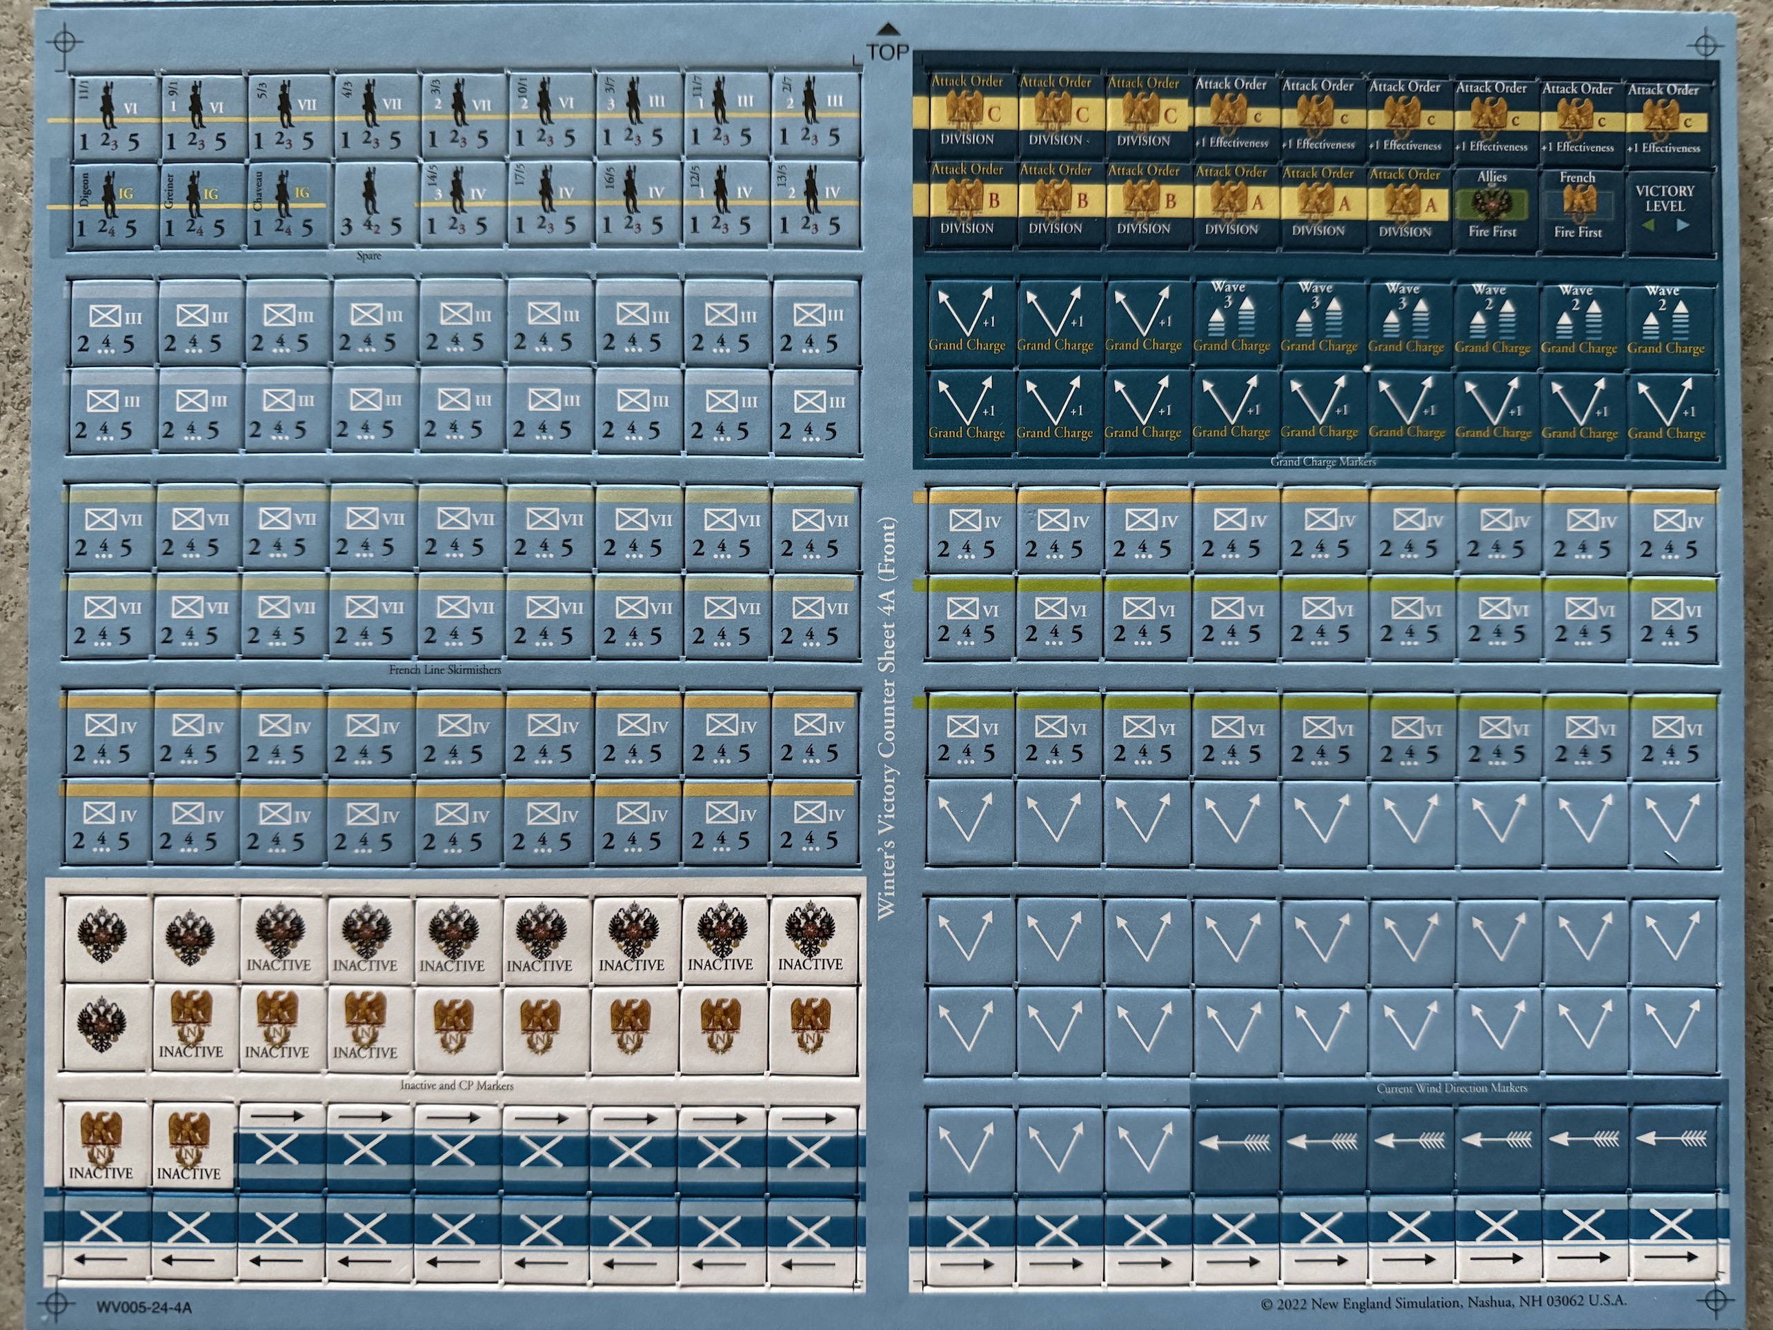Click the VICTORY LEVEL counter text
Screen dimensions: 1773x1330
1665,198
